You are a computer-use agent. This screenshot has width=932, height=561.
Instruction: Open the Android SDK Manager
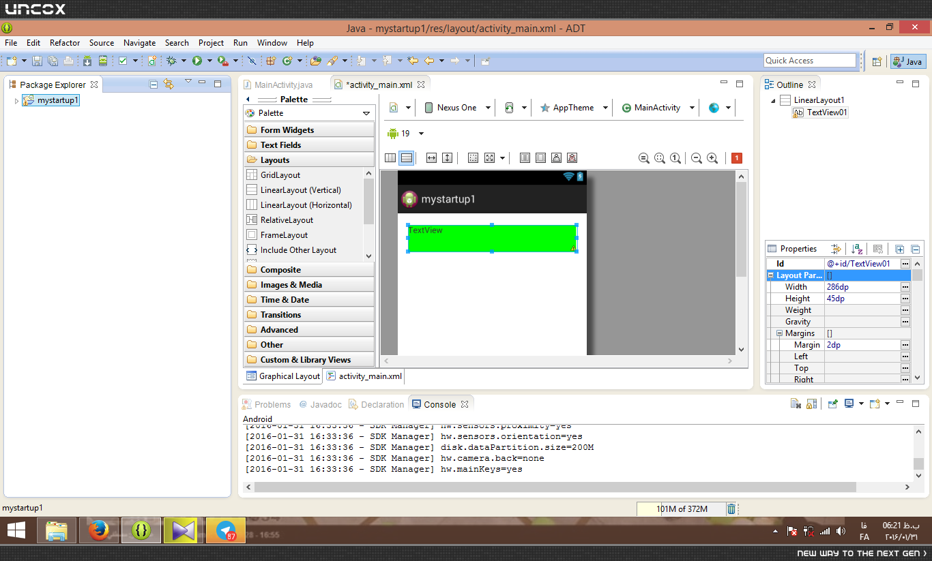click(87, 61)
